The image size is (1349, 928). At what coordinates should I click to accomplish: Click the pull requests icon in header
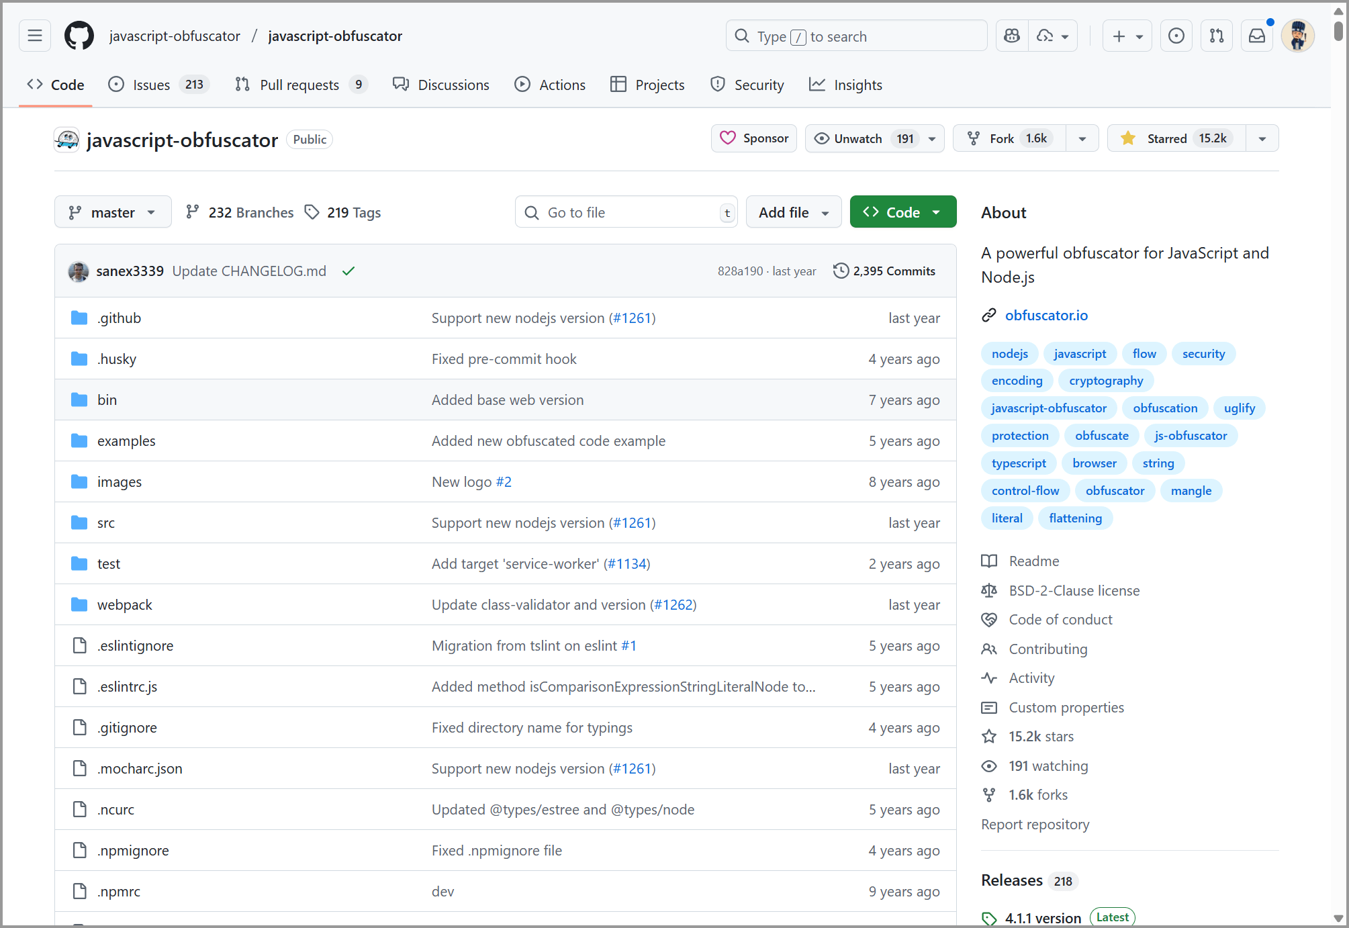click(x=1217, y=36)
